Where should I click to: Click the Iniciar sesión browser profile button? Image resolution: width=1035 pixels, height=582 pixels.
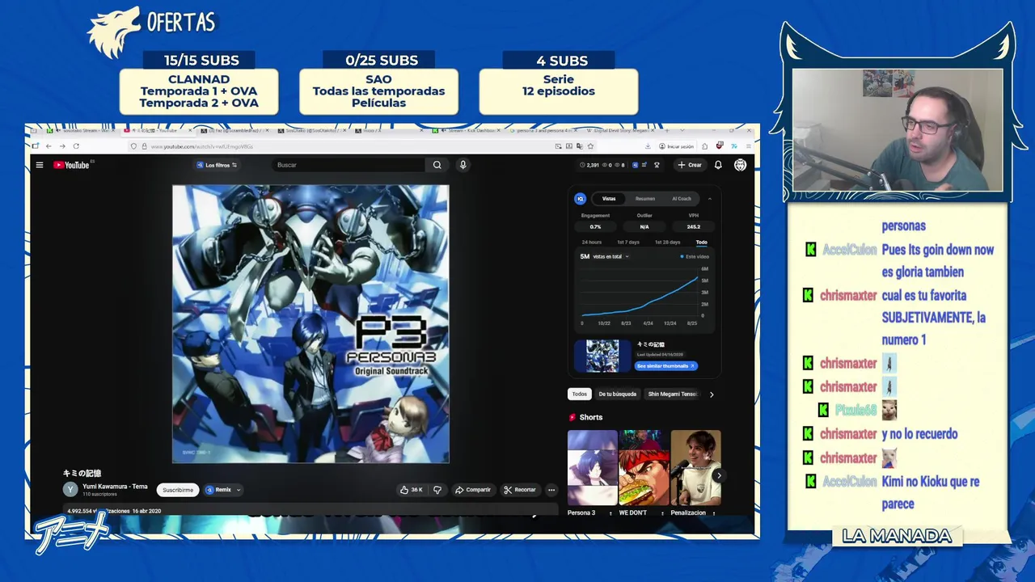coord(677,146)
